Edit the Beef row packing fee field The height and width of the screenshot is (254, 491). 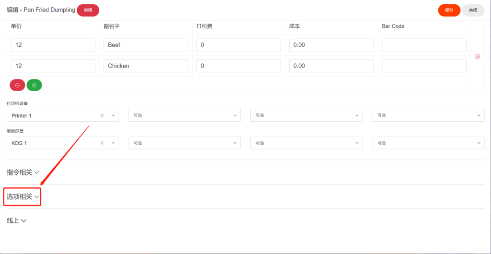(x=239, y=45)
